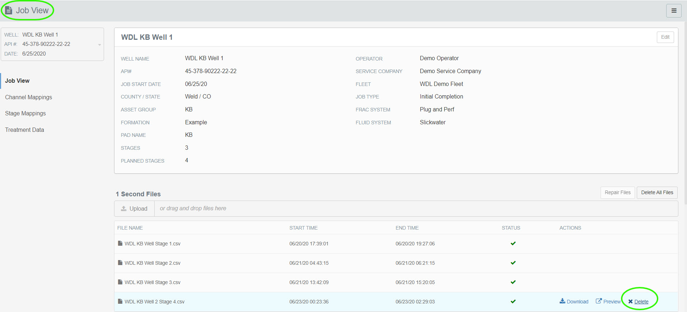The image size is (687, 312).
Task: Open the hamburger menu button
Action: (x=673, y=11)
